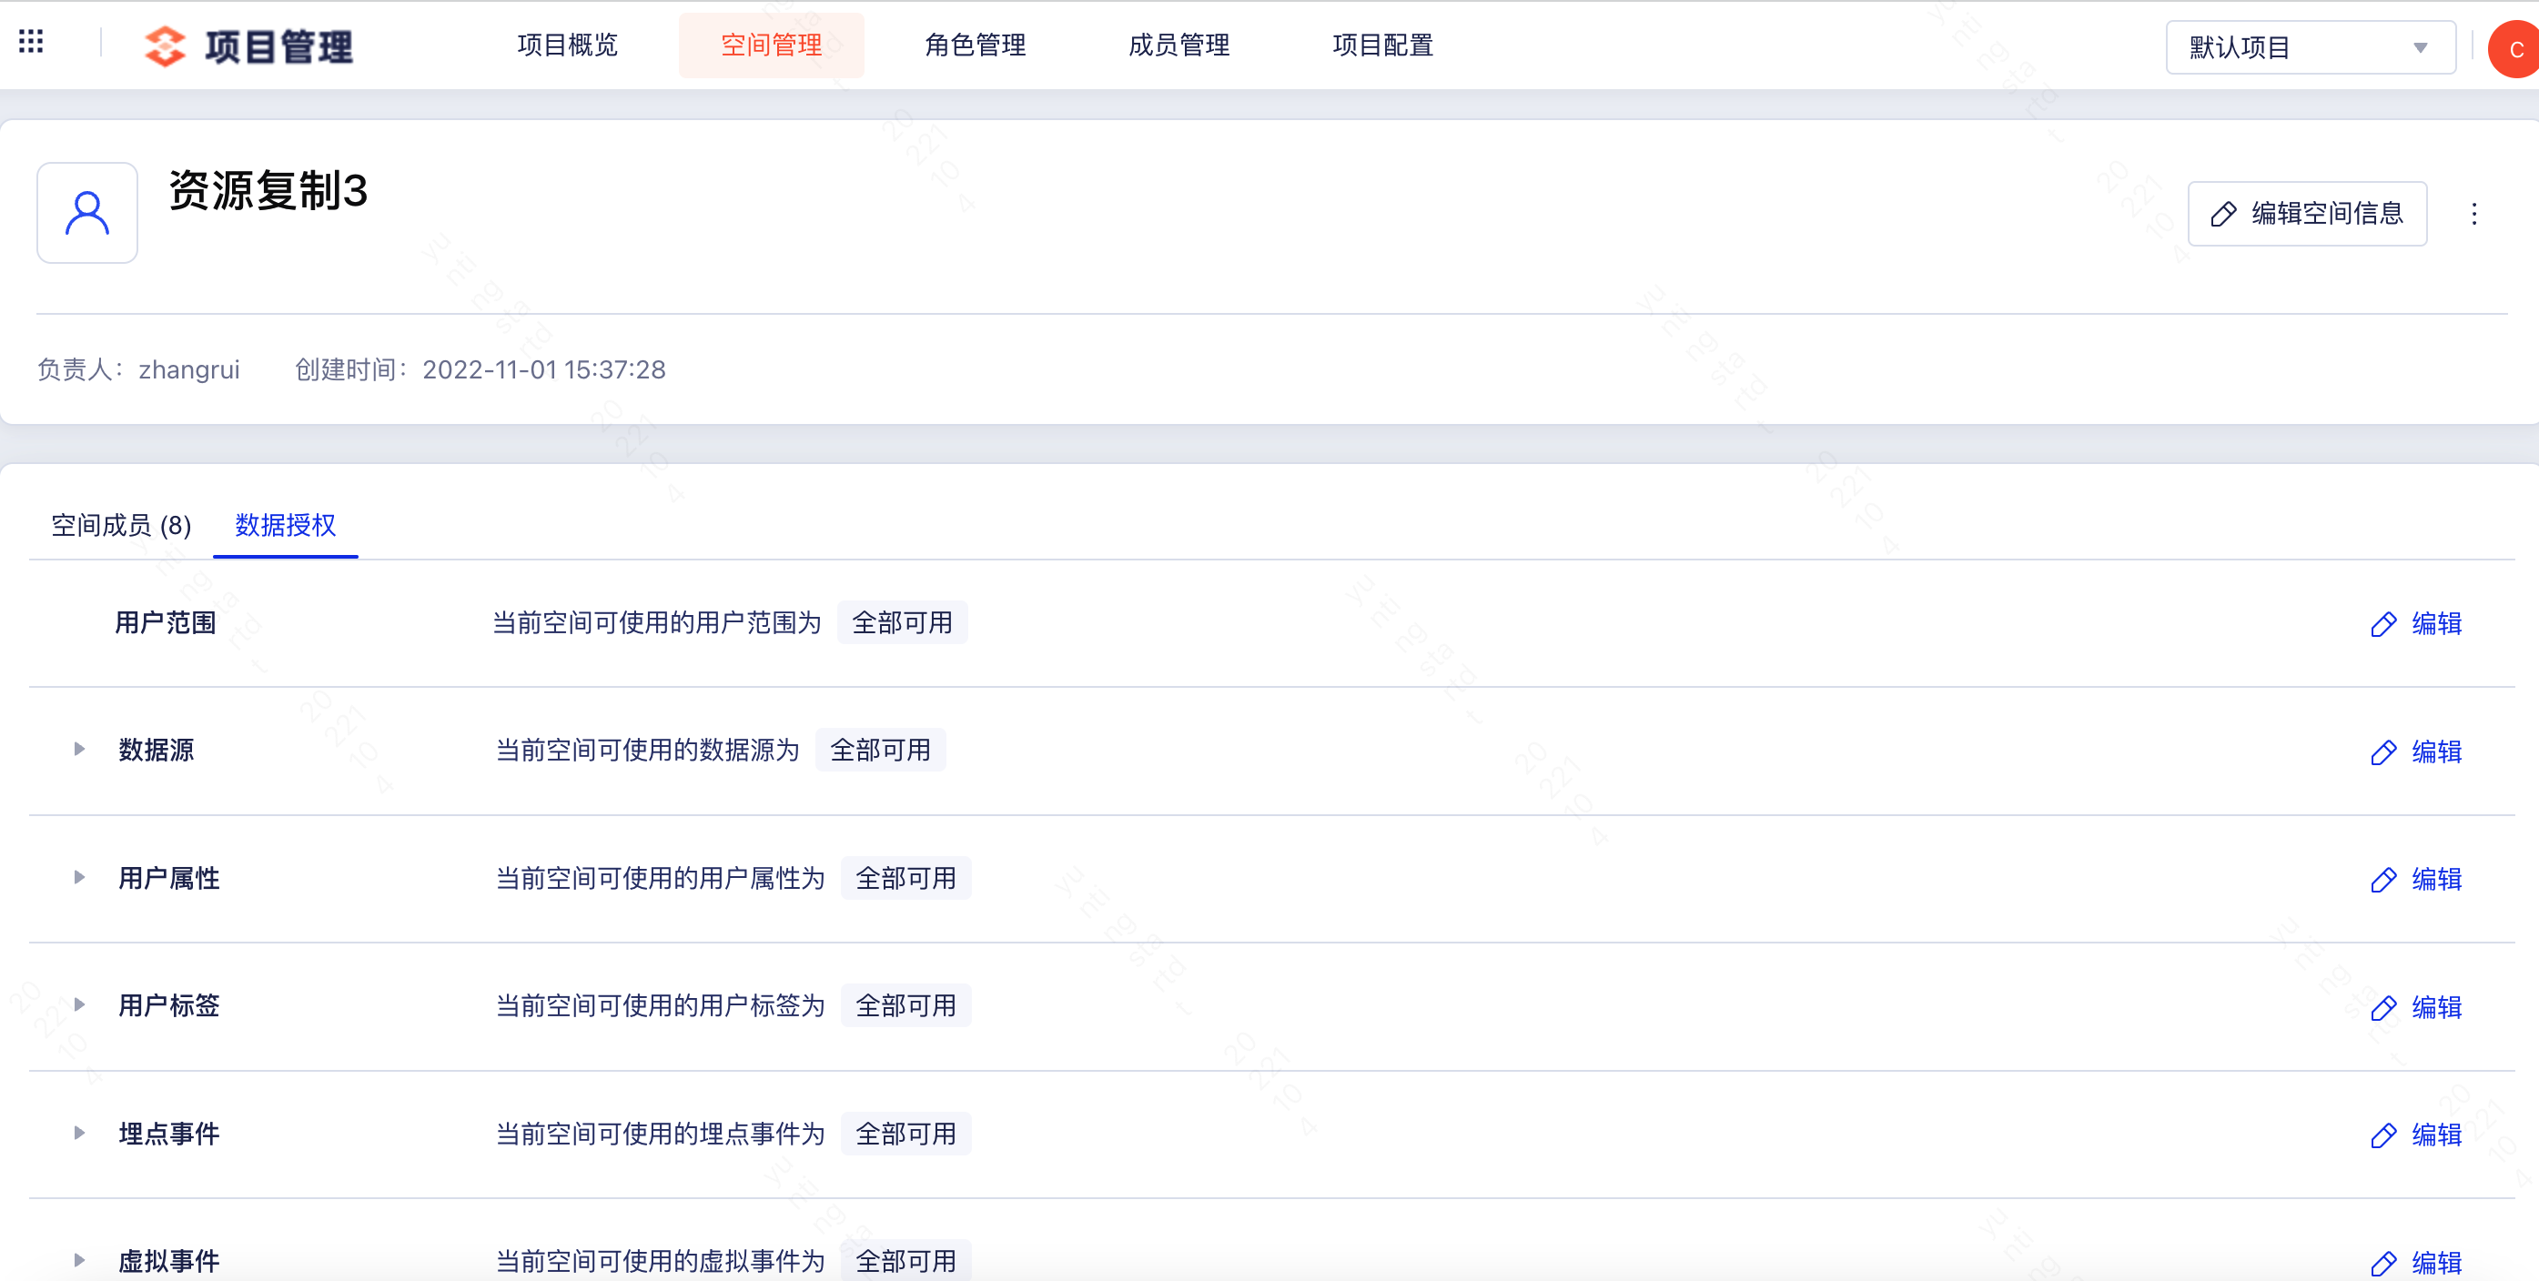The image size is (2539, 1281).
Task: Click 编辑 link for 数据源
Action: point(2436,751)
